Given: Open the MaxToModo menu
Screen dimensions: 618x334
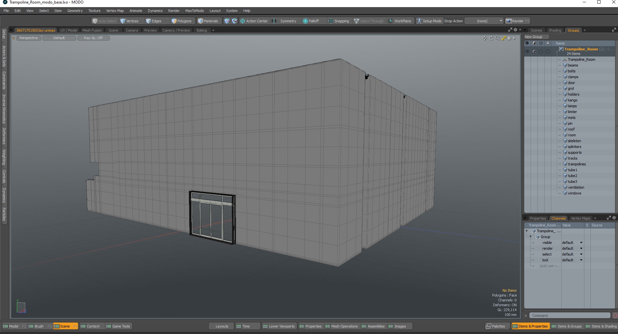Looking at the screenshot, I should 194,11.
